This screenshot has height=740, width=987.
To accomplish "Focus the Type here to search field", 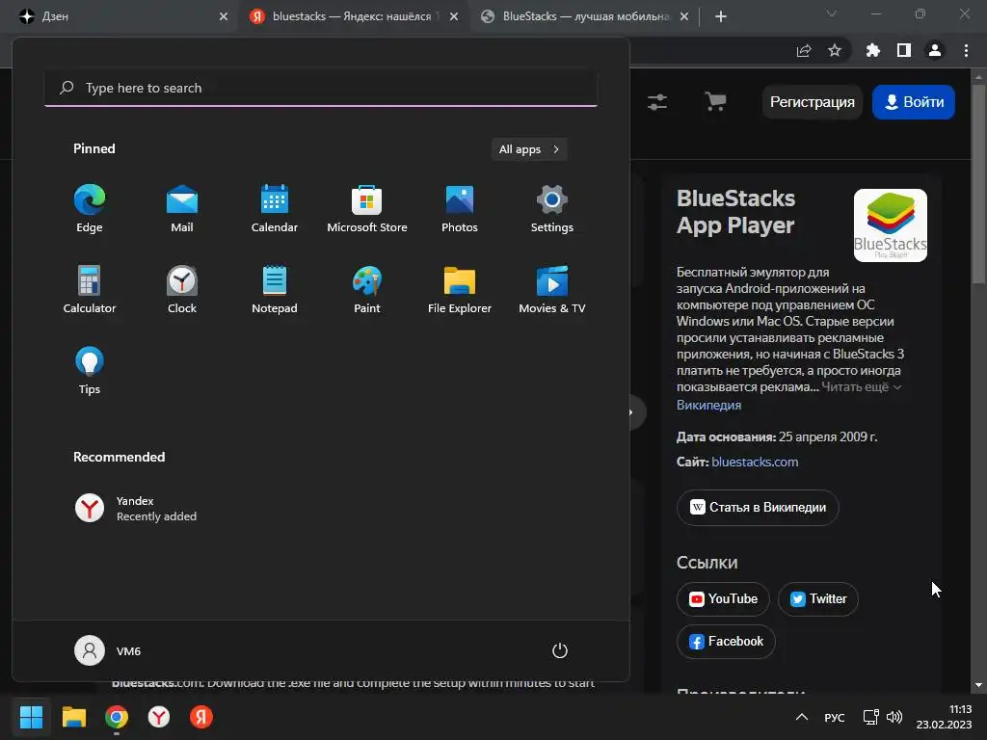I will click(321, 88).
